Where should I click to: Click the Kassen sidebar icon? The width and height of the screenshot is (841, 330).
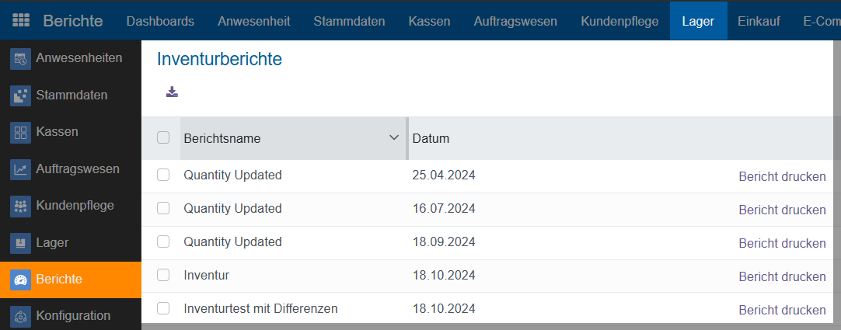[21, 132]
